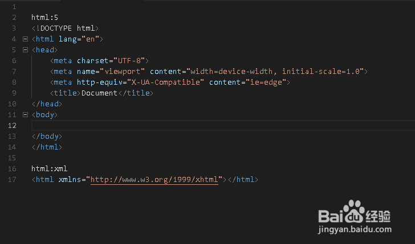Collapse the body section fold marker
The width and height of the screenshot is (415, 244).
coord(25,115)
